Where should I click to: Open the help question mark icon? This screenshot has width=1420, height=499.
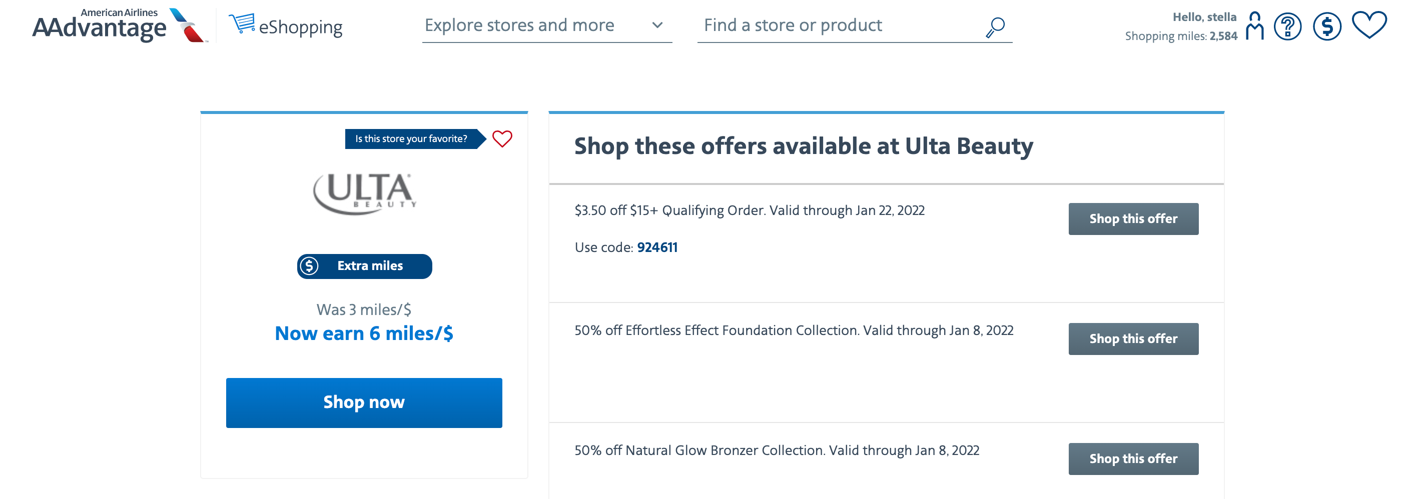pyautogui.click(x=1288, y=26)
